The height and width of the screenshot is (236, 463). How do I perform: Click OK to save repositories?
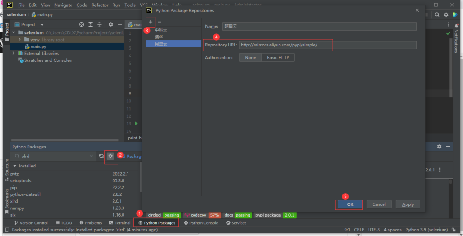point(350,204)
